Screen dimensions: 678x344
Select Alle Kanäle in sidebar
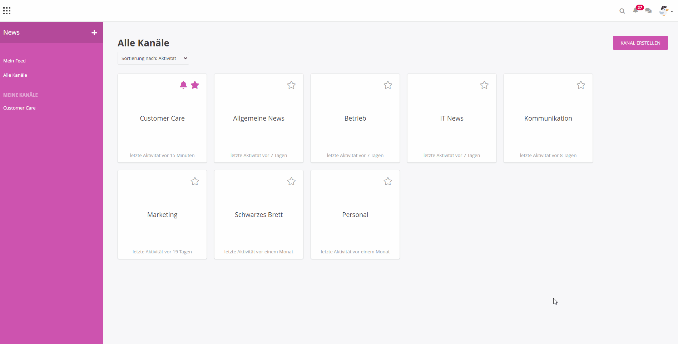(x=15, y=75)
